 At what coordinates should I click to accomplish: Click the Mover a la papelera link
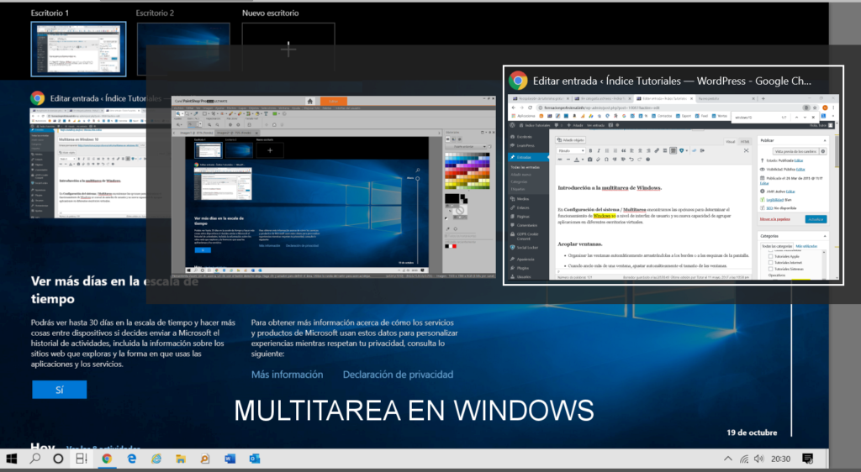tap(774, 219)
